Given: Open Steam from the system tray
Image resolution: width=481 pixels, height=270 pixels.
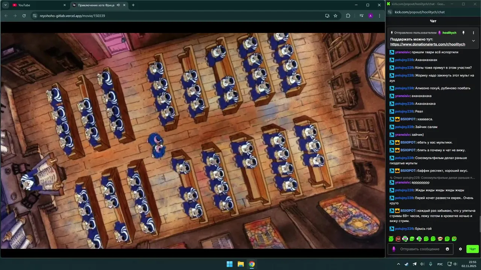Looking at the screenshot, I should click(x=407, y=264).
